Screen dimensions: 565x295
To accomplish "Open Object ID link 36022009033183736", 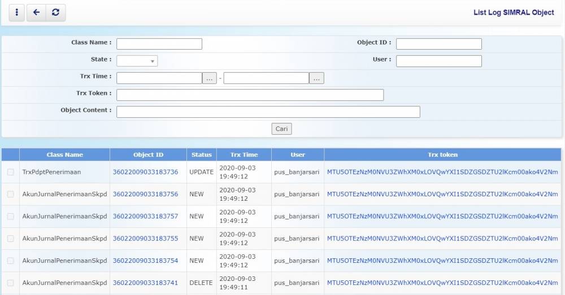I will tap(145, 172).
